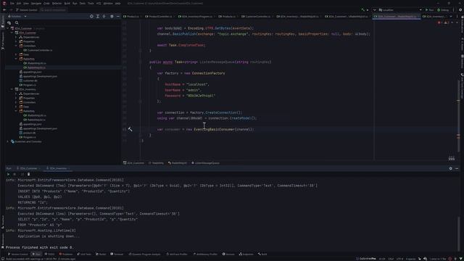This screenshot has width=464, height=261.
Task: Click the quick-fix hammer icon in editor gutter
Action: 130,129
